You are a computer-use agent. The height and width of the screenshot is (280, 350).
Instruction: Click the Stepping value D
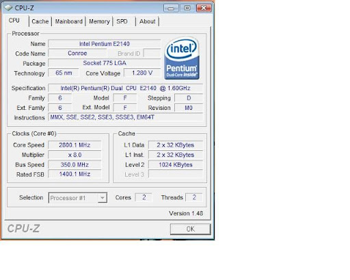(x=189, y=98)
